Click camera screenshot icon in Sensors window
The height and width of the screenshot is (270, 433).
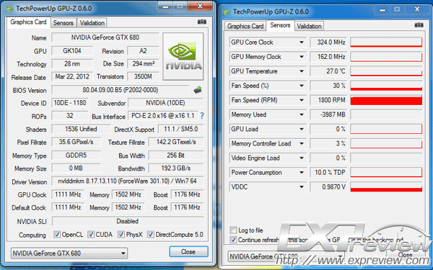(419, 25)
